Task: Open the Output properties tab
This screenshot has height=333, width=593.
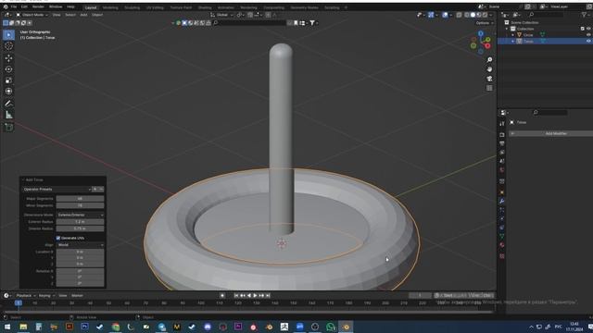Action: [x=502, y=143]
